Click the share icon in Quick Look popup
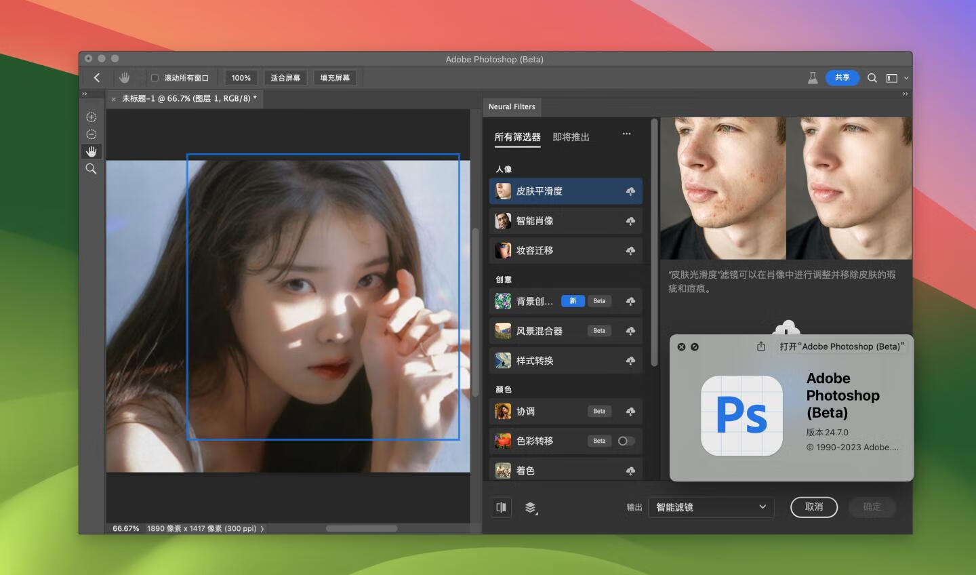Image resolution: width=976 pixels, height=575 pixels. (x=761, y=346)
